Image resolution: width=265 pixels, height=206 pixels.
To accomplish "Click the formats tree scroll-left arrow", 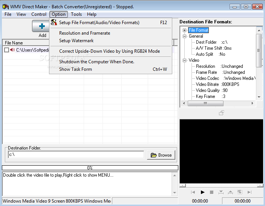I will (184, 103).
